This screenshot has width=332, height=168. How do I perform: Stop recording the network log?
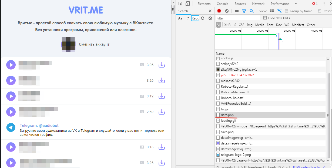pyautogui.click(x=219, y=11)
